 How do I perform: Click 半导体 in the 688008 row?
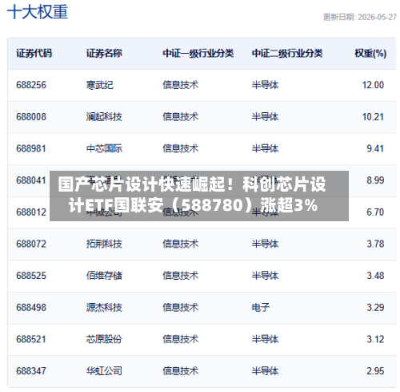click(265, 117)
